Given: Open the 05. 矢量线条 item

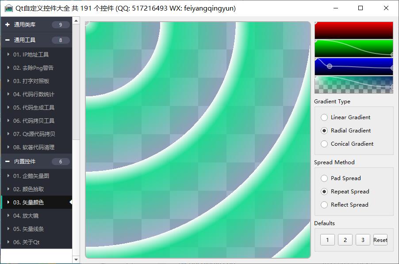Looking at the screenshot, I should 28,229.
